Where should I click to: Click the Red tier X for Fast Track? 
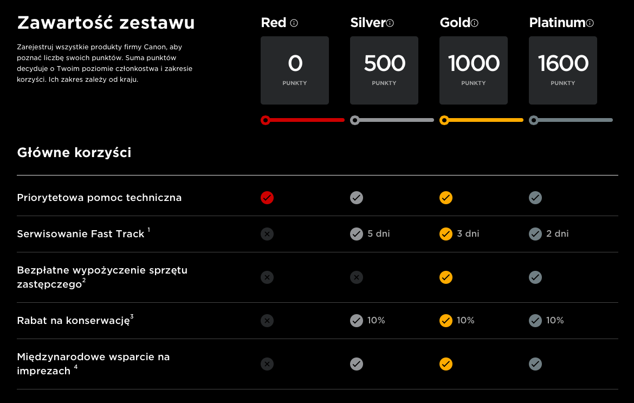267,233
